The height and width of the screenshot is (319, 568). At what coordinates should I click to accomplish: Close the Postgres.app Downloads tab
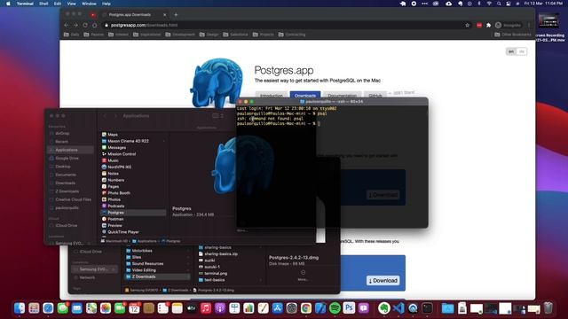click(164, 15)
